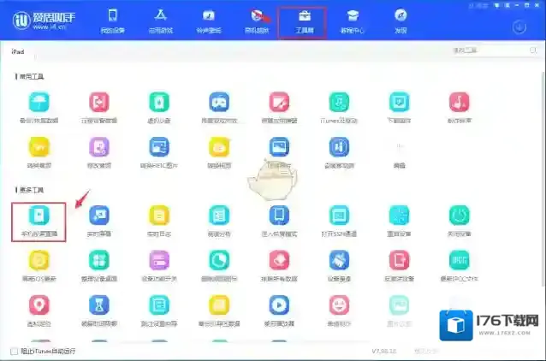Open the Tutorial Center tab
This screenshot has height=361, width=546.
pyautogui.click(x=352, y=21)
